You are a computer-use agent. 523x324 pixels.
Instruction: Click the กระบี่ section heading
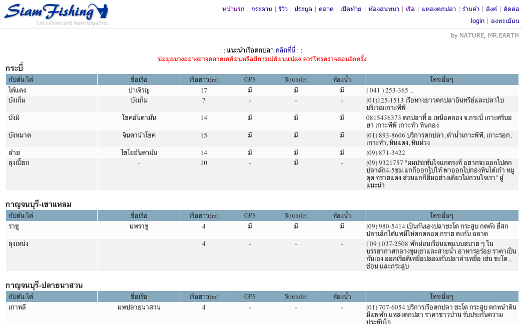(15, 68)
